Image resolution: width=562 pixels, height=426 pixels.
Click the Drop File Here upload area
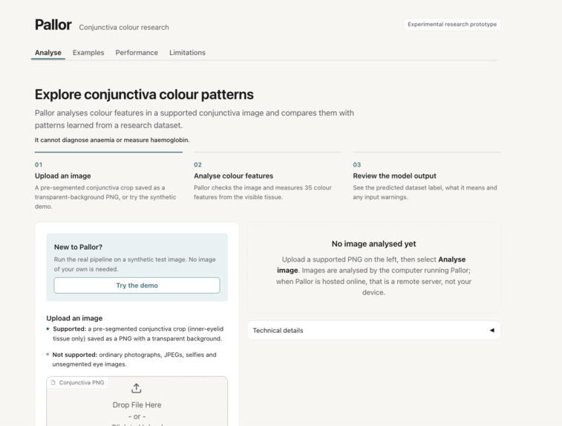[x=137, y=401]
